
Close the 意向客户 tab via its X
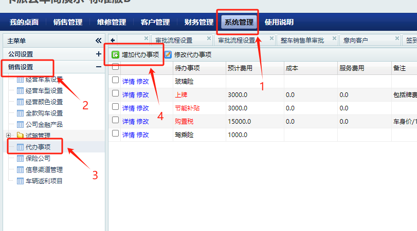click(x=397, y=38)
